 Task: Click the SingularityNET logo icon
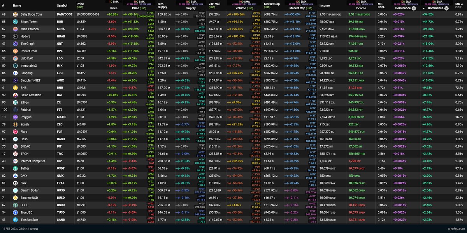(15, 80)
